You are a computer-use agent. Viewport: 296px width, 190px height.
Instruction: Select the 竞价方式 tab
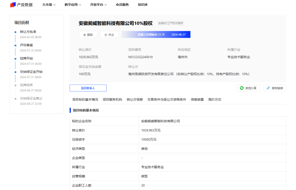point(215,100)
